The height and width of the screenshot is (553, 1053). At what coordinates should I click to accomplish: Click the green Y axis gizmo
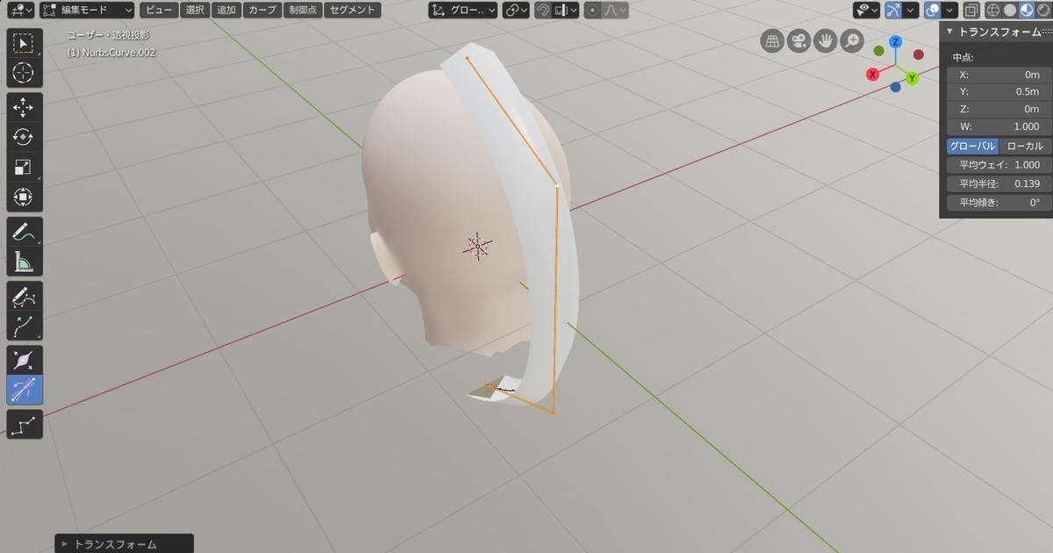912,78
